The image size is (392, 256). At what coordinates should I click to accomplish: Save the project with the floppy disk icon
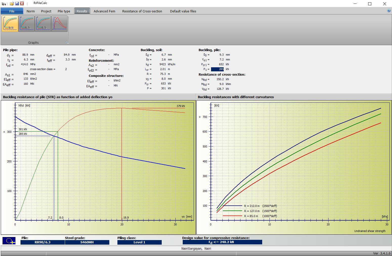click(17, 4)
